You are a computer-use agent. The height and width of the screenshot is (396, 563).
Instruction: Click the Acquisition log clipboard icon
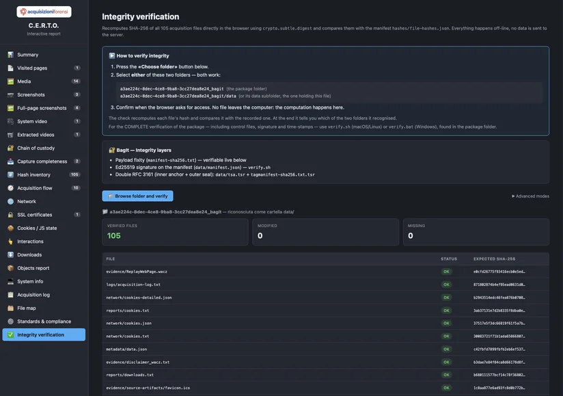click(x=10, y=295)
